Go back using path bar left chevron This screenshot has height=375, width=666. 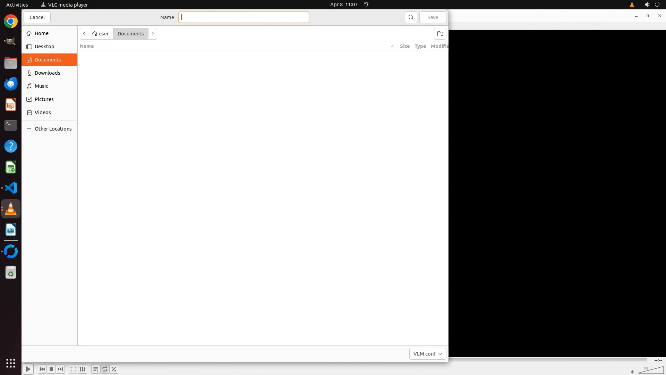coord(84,34)
